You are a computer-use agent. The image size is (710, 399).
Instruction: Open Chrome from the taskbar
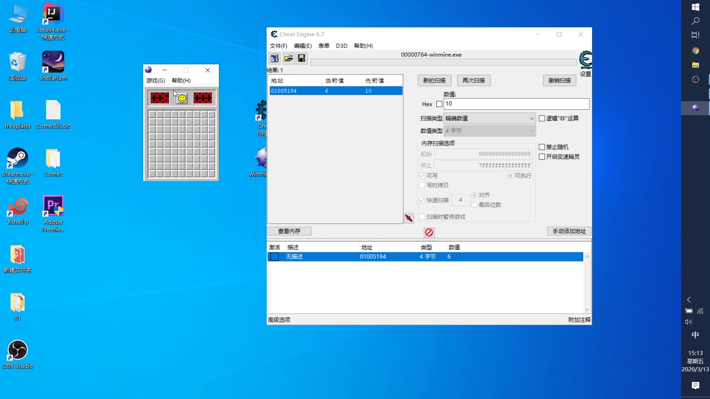coord(696,51)
